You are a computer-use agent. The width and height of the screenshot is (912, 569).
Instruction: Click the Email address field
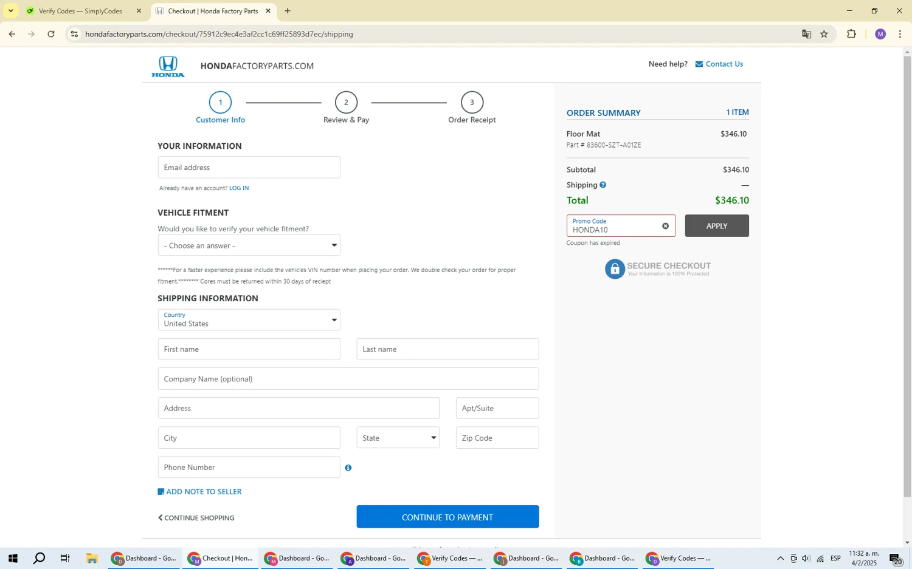(249, 168)
